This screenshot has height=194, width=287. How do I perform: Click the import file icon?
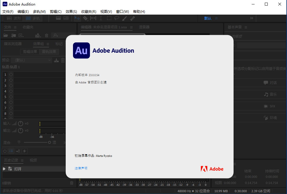pyautogui.click(x=13, y=35)
